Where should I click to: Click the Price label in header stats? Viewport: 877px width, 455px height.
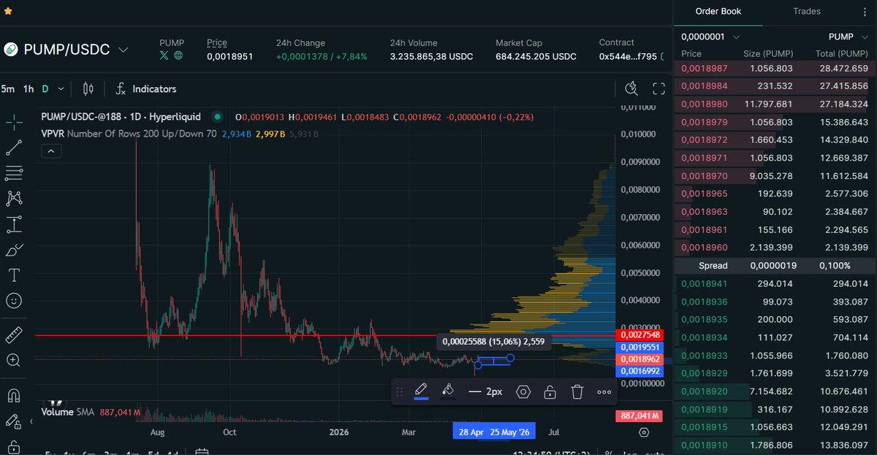coord(217,43)
